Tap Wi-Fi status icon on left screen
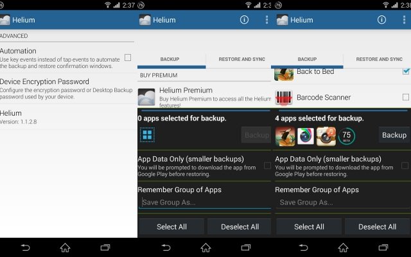This screenshot has width=411, height=257. click(107, 4)
